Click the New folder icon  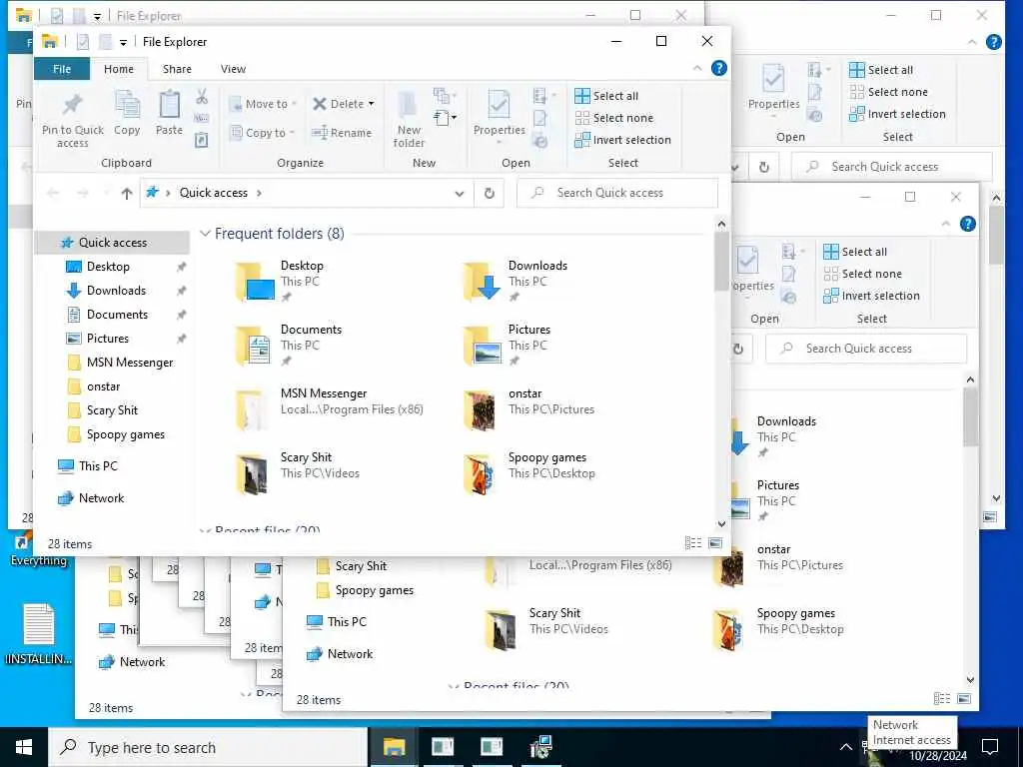(x=409, y=120)
